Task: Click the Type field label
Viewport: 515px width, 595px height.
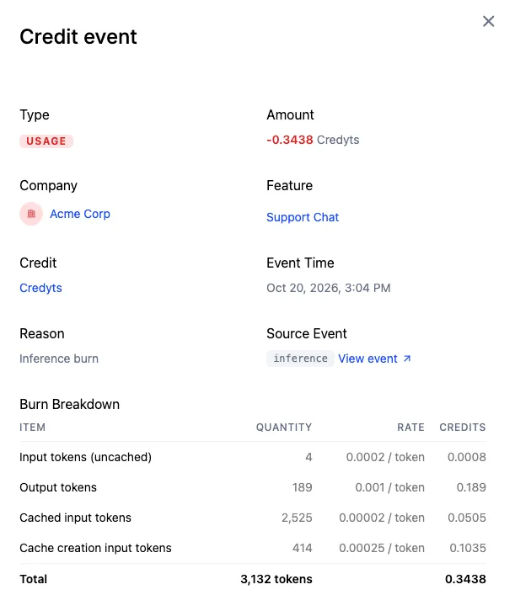Action: click(x=35, y=115)
